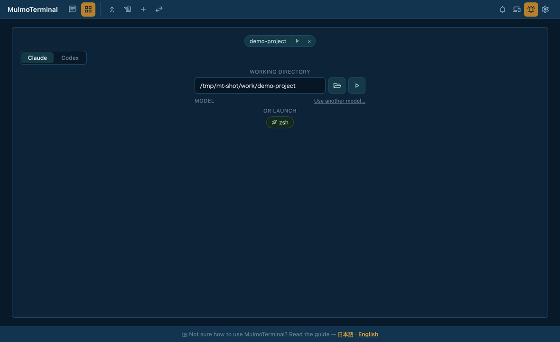560x342 pixels.
Task: Open the devices icon in header
Action: click(517, 9)
